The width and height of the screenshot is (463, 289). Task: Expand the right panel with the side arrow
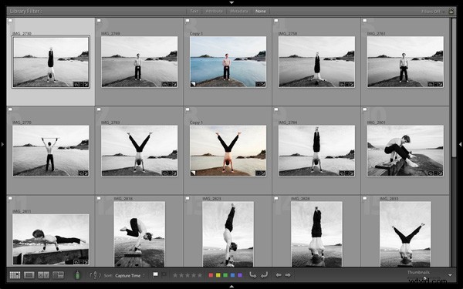(x=461, y=144)
